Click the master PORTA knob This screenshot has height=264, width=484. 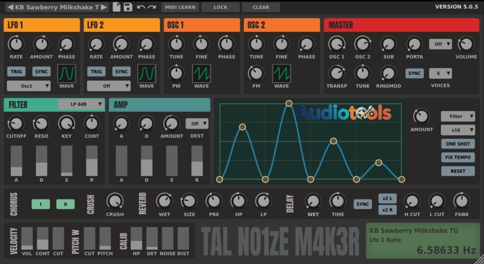point(414,44)
